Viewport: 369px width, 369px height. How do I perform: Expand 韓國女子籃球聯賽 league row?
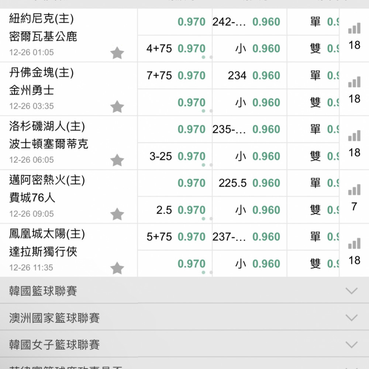pyautogui.click(x=352, y=345)
